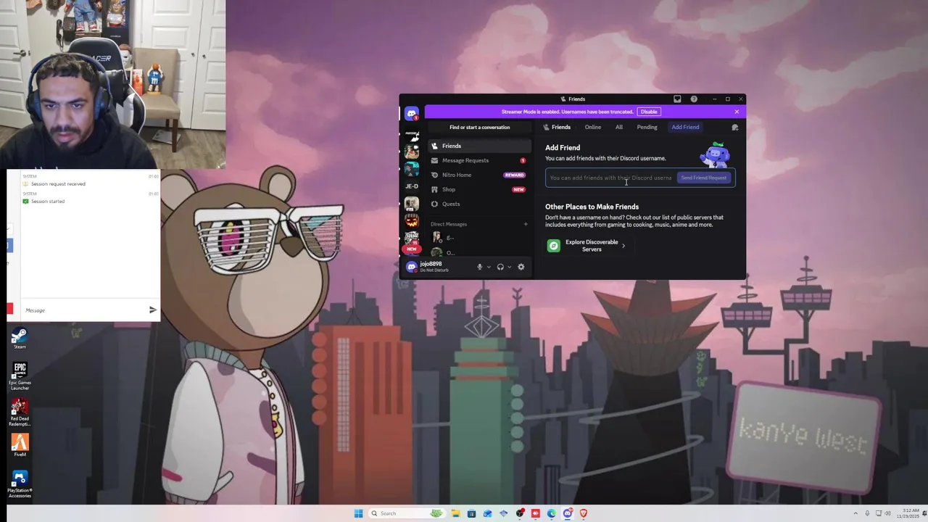The height and width of the screenshot is (522, 928).
Task: Switch to the Pending friends tab
Action: click(647, 127)
